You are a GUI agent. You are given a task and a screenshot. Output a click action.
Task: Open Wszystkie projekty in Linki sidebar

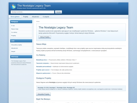[21, 45]
